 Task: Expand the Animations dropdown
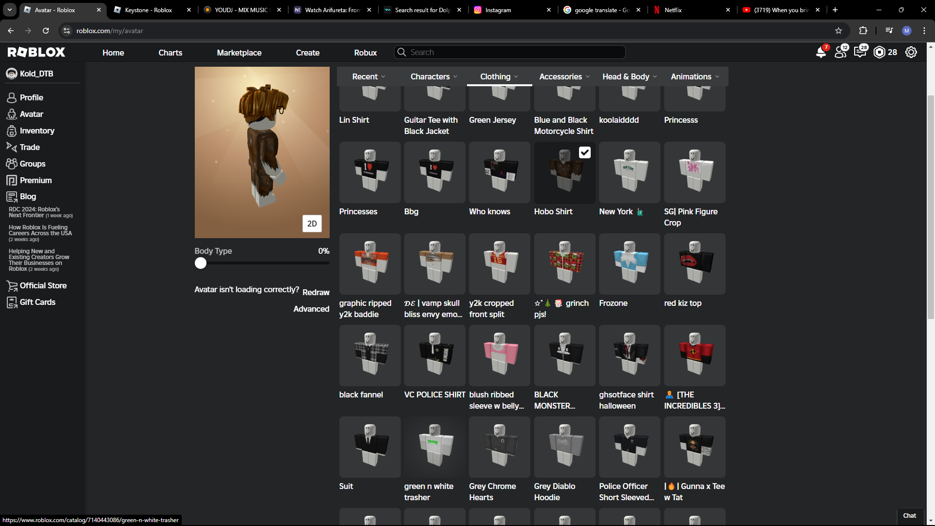(695, 76)
